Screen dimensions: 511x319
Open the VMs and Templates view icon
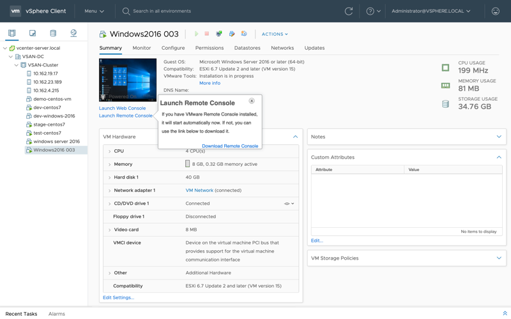(x=33, y=33)
